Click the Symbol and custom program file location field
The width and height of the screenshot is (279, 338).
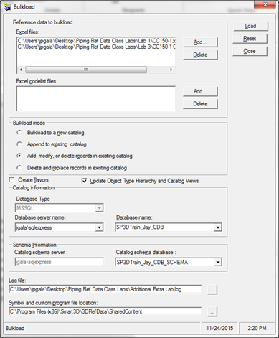point(105,311)
